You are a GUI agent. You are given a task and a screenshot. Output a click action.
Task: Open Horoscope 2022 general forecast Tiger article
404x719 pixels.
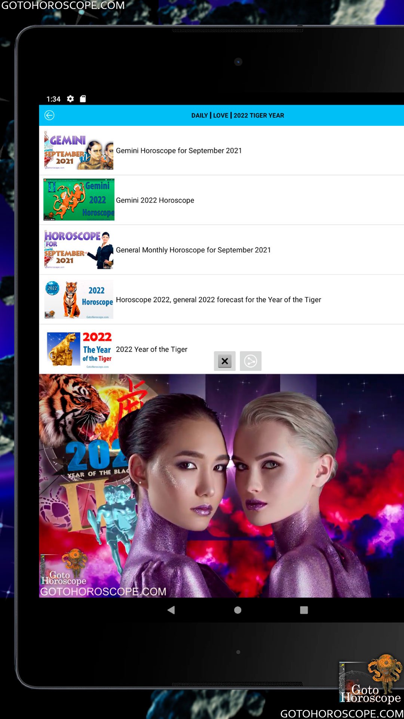click(218, 300)
